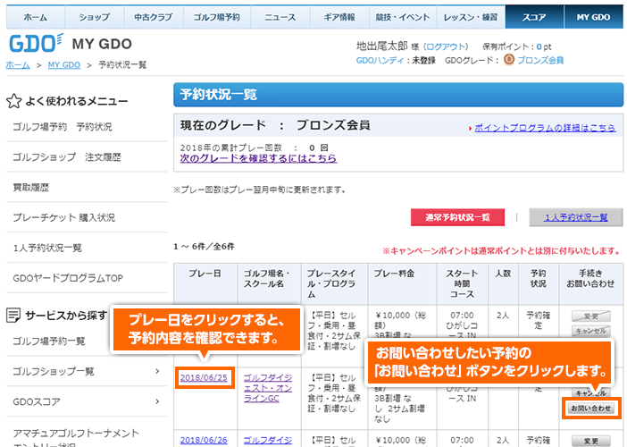
Task: Open the 競技・イベント navigation tab
Action: [403, 17]
